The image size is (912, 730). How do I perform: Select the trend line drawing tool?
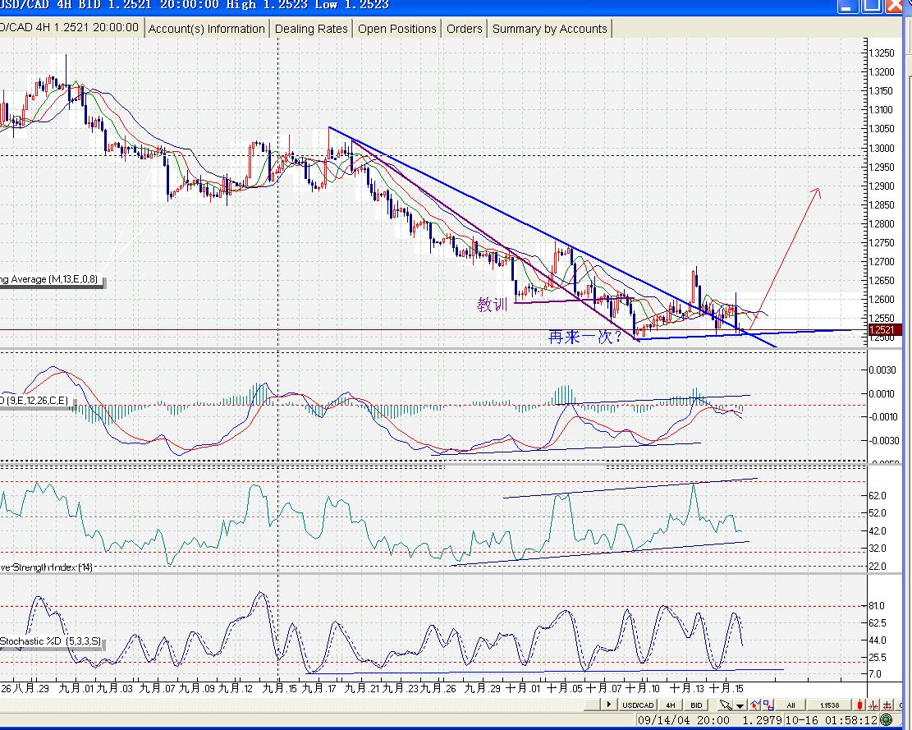(755, 705)
